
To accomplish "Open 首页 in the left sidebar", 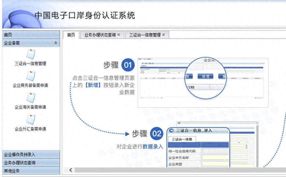I will pos(30,35).
